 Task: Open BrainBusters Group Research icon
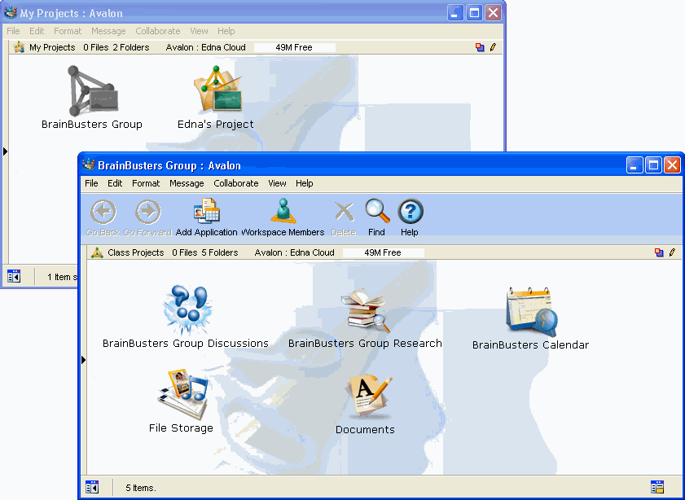coord(365,311)
